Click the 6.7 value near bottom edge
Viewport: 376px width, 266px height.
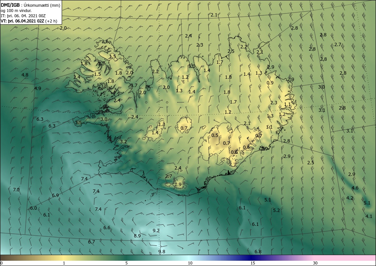click(91, 242)
